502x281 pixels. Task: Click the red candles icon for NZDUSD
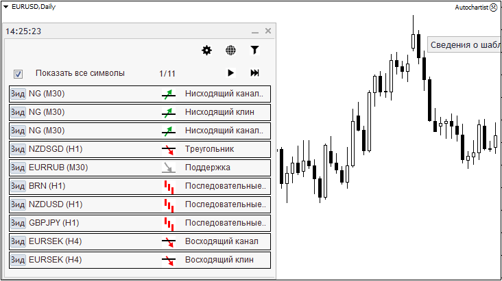[x=169, y=204]
